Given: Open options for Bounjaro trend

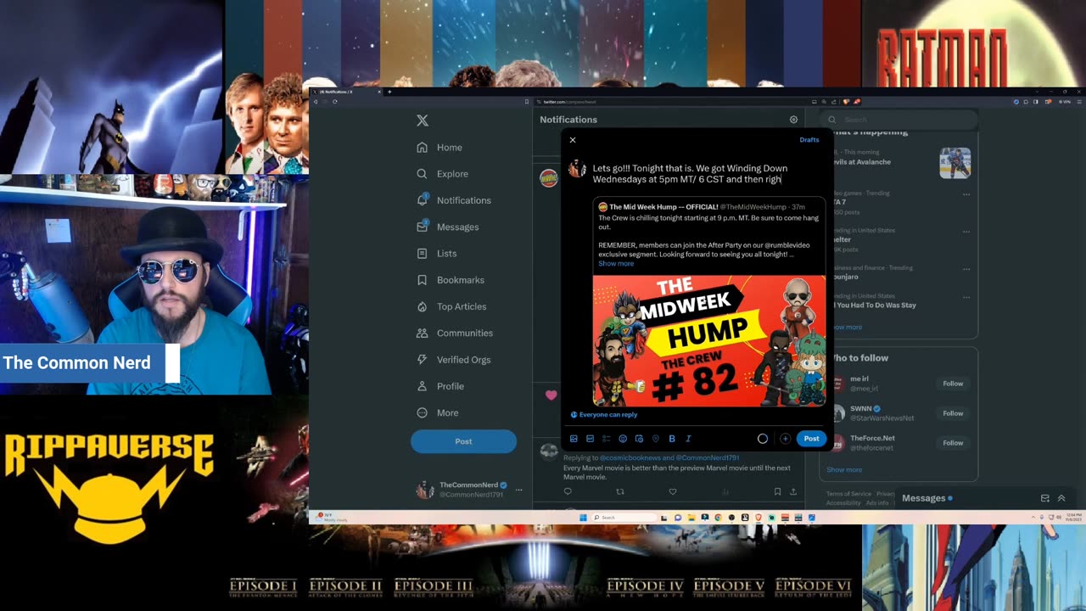Looking at the screenshot, I should (x=966, y=268).
